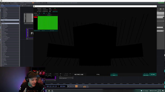Viewport: 165px width, 92px height.
Task: Open the WIKI link in top bar
Action: [x=15, y=3]
